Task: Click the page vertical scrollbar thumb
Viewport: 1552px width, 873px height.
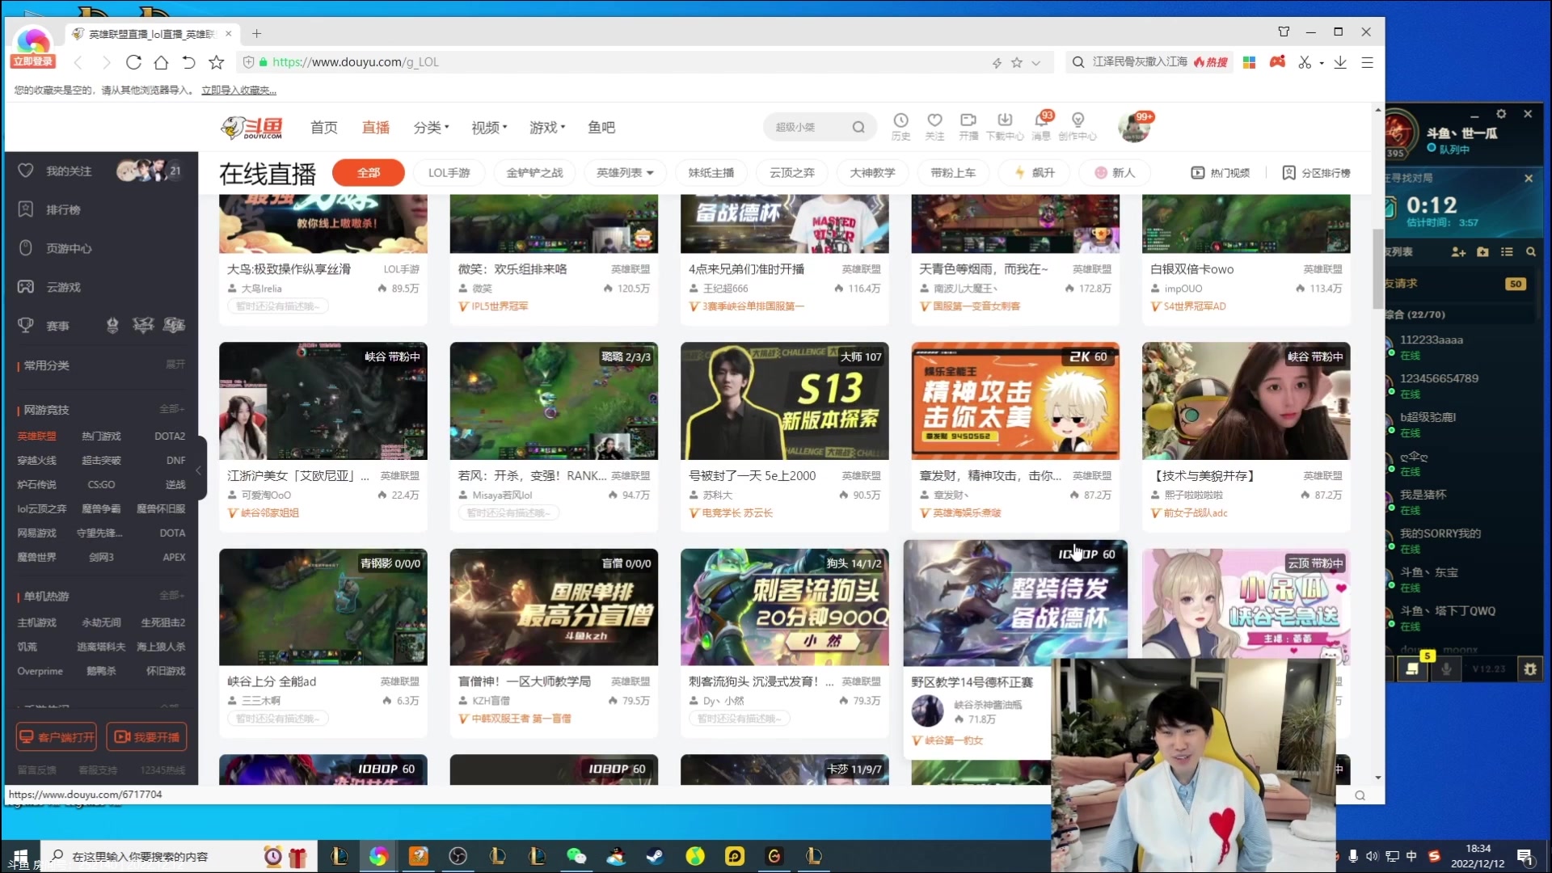Action: coord(1377,268)
